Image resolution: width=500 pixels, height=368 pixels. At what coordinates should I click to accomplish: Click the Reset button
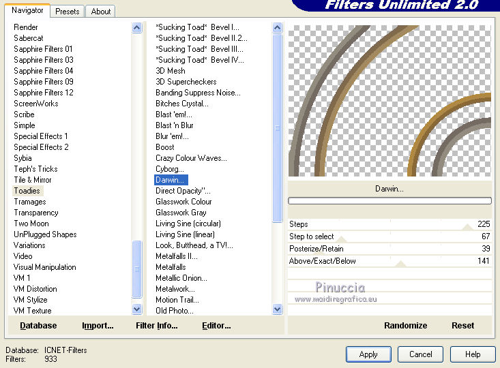pyautogui.click(x=462, y=326)
